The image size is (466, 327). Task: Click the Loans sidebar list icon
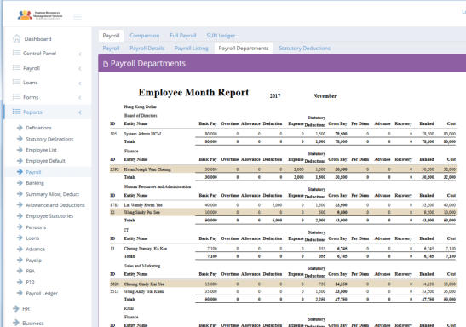(16, 82)
